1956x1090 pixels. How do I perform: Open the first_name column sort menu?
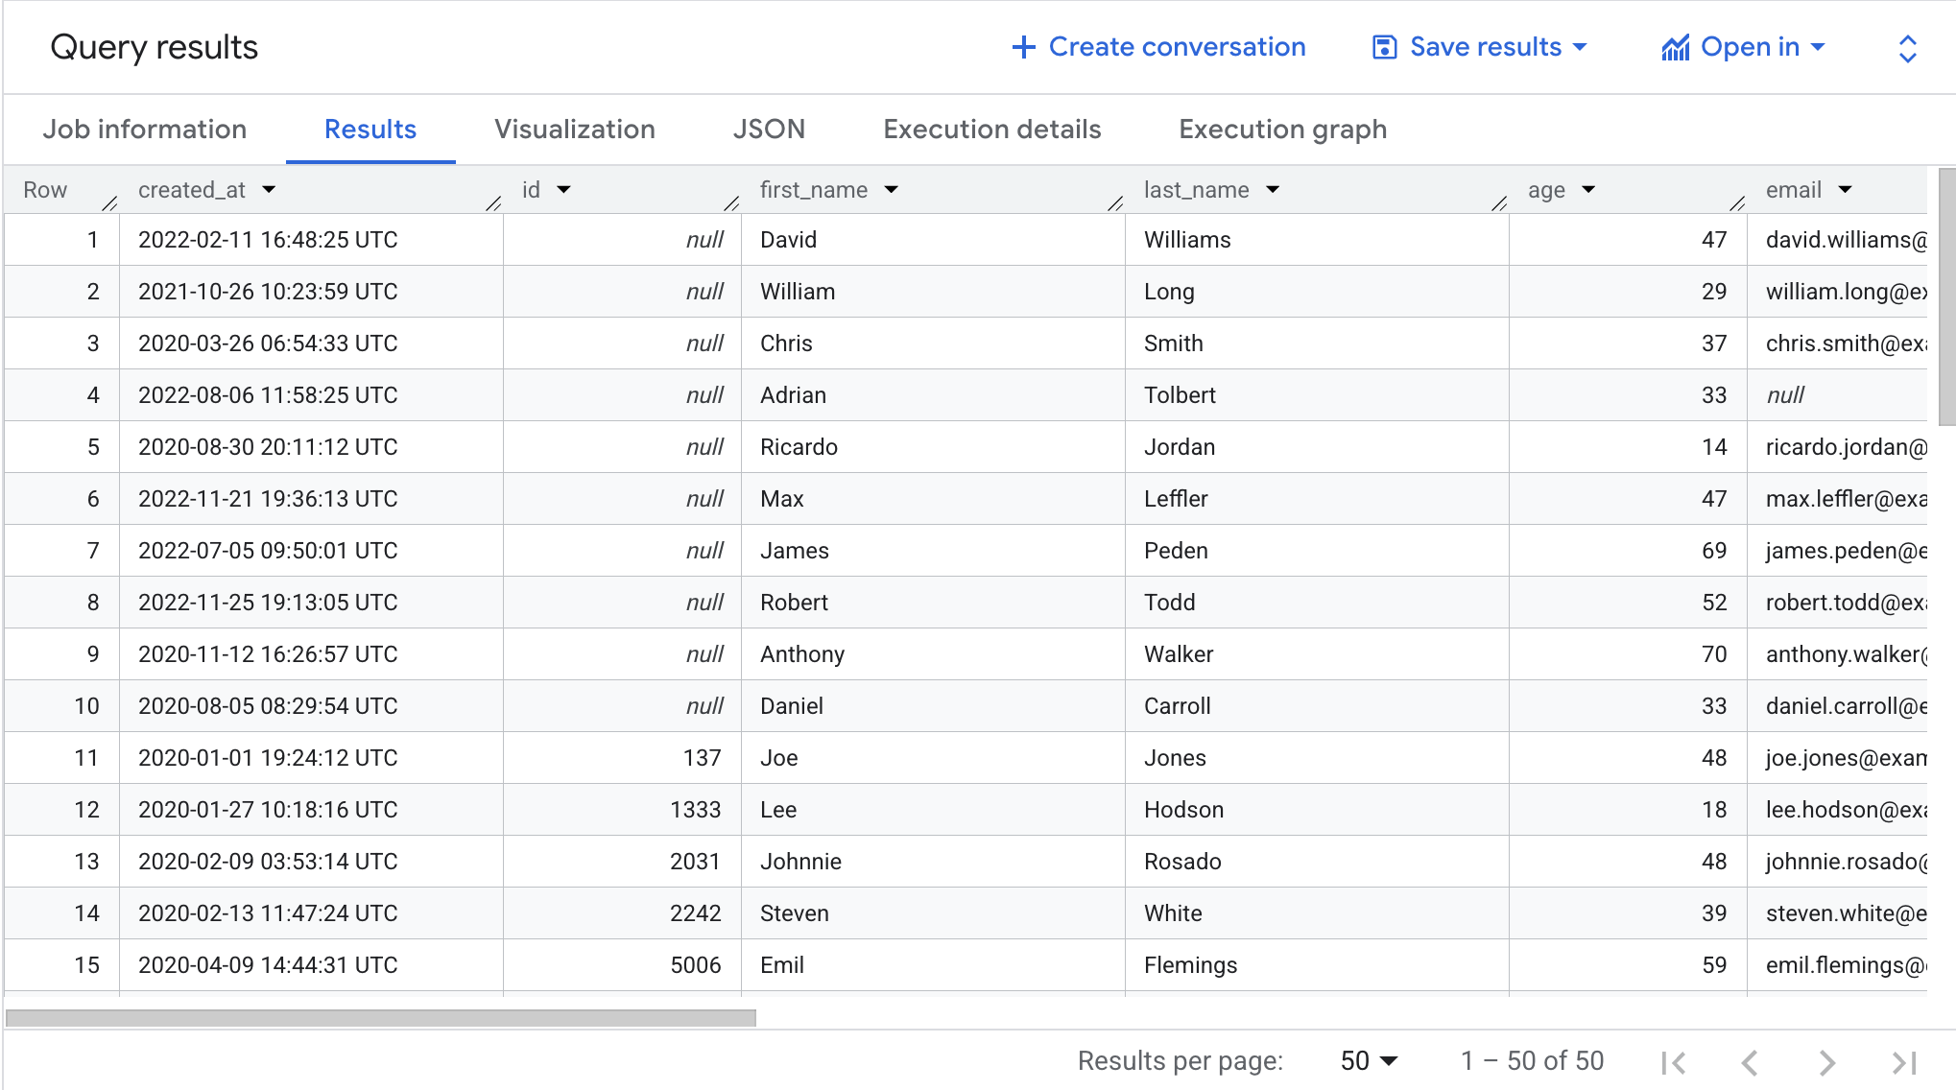click(x=892, y=190)
